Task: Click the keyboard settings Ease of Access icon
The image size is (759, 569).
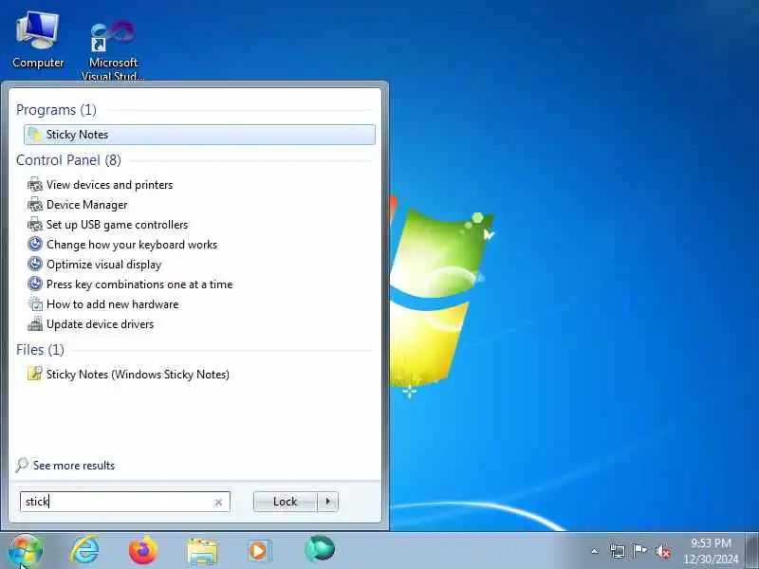Action: 35,244
